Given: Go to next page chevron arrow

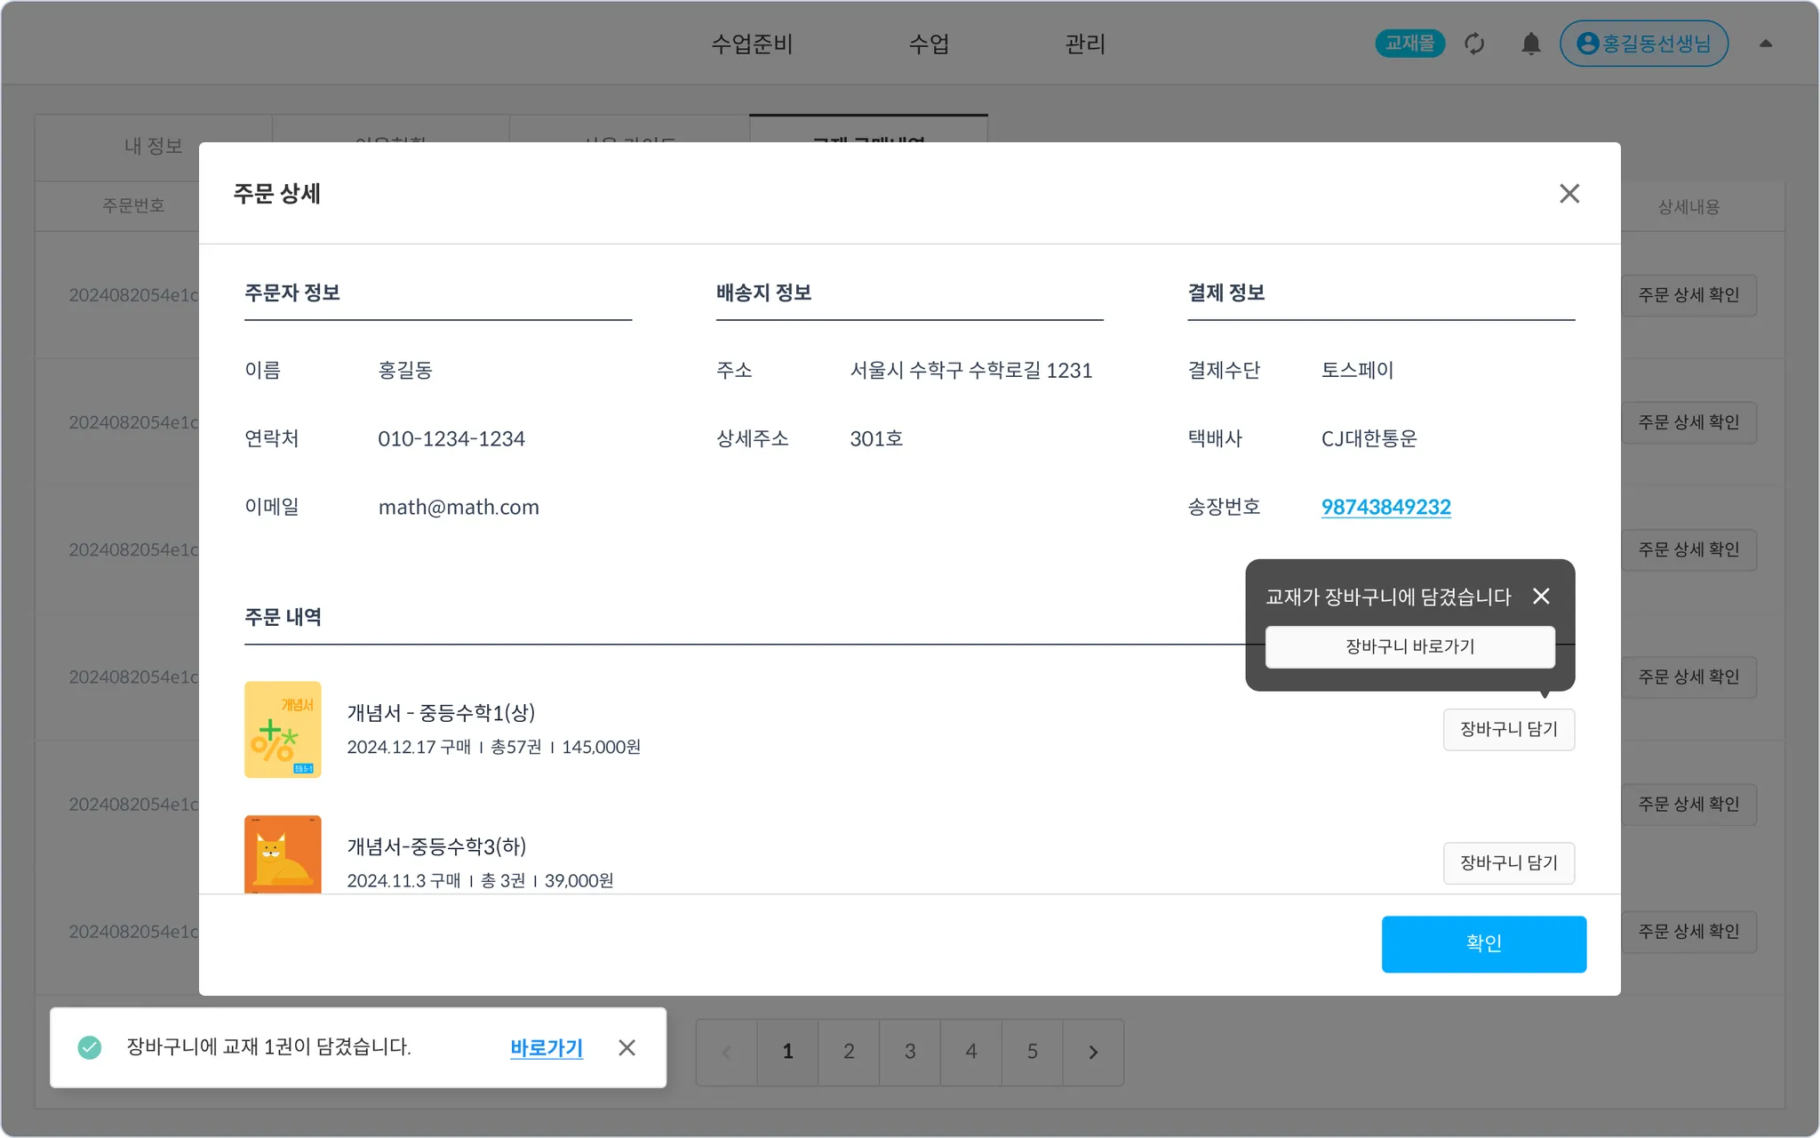Looking at the screenshot, I should click(1093, 1053).
